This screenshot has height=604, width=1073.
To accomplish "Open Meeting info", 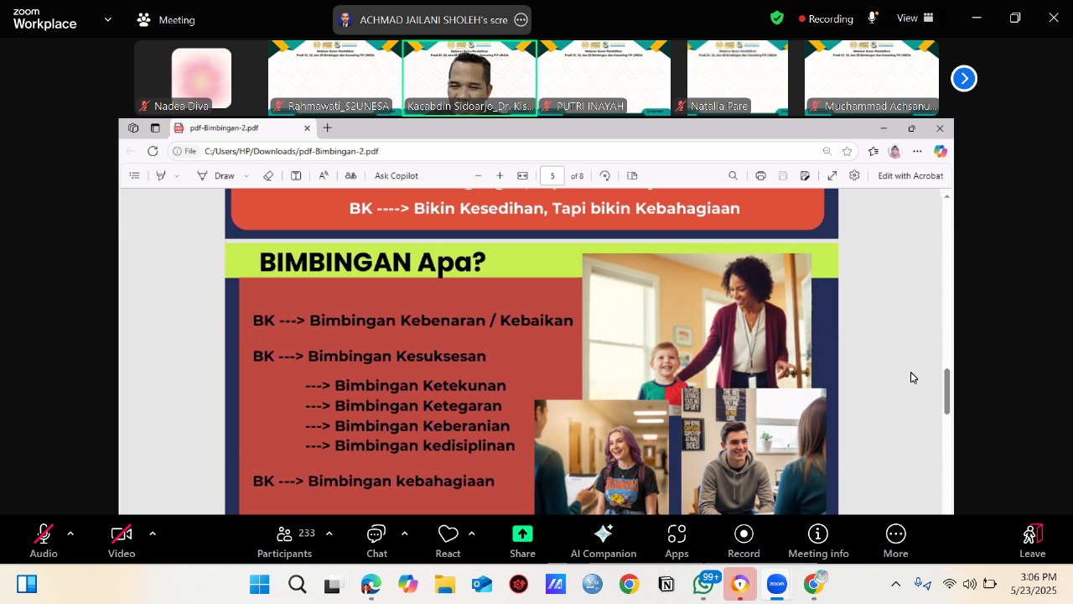I will coord(818,541).
